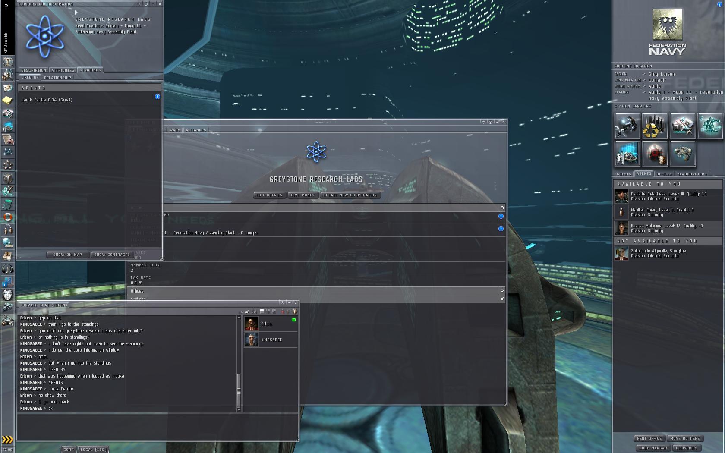
Task: Set chat font size to large
Action: (254, 311)
